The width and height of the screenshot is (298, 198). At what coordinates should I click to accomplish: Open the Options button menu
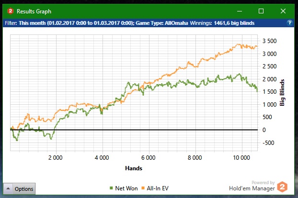pyautogui.click(x=19, y=188)
